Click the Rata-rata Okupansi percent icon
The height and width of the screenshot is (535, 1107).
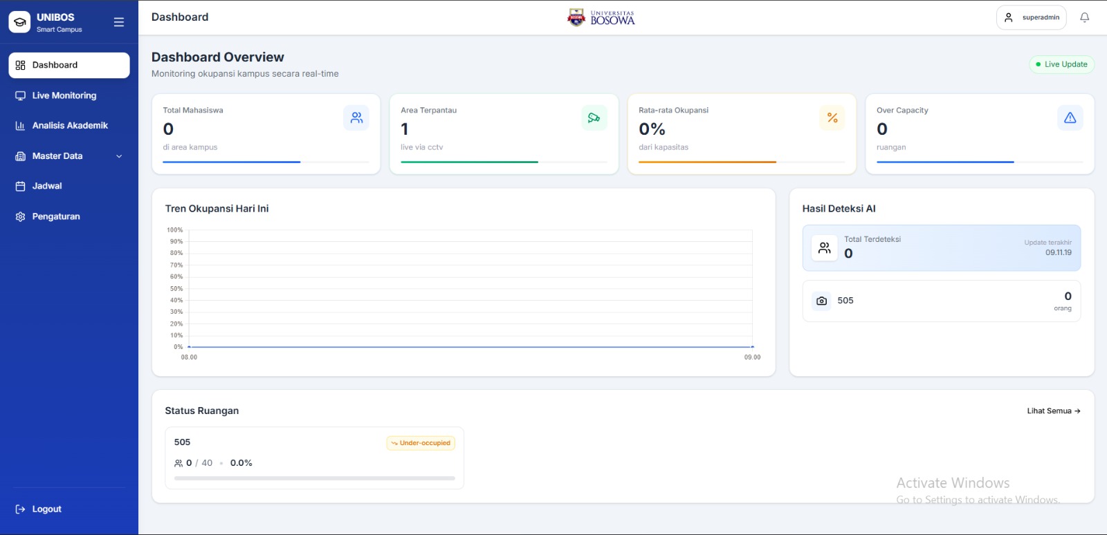coord(832,118)
